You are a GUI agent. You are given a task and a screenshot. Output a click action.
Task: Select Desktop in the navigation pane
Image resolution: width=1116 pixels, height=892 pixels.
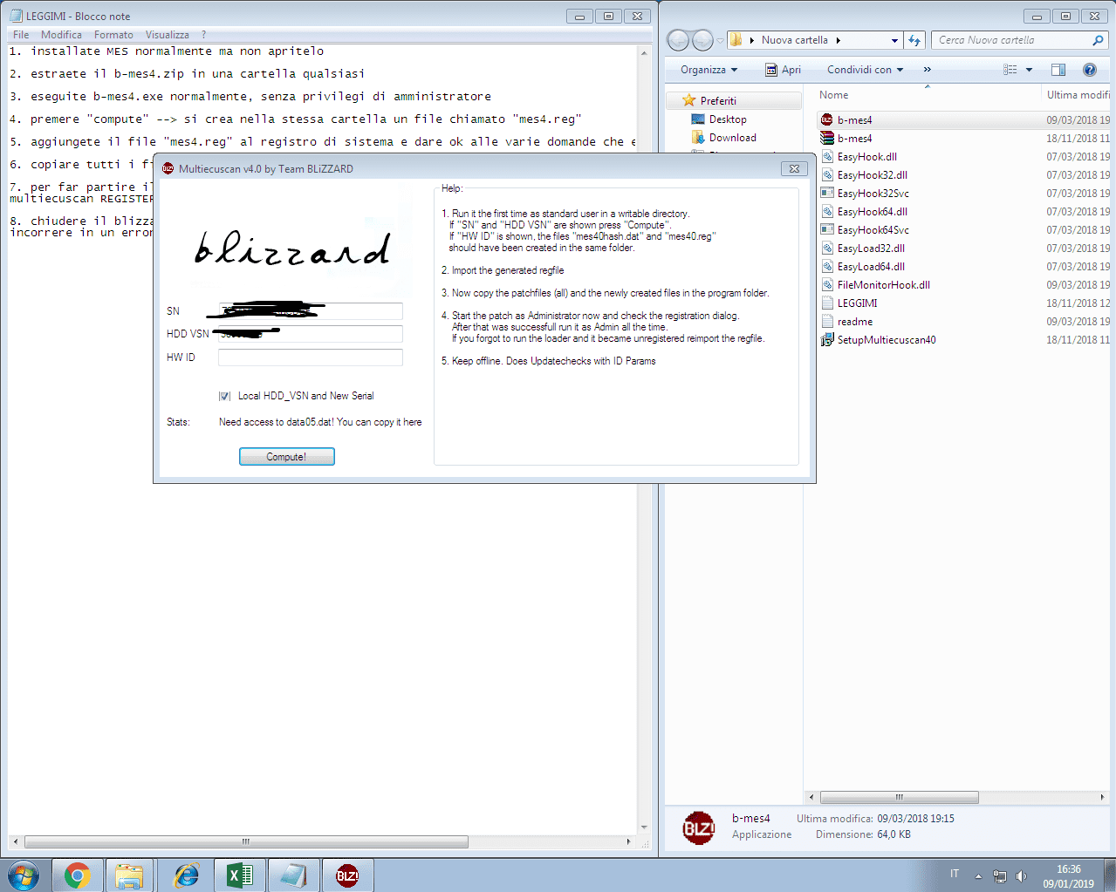pos(727,119)
